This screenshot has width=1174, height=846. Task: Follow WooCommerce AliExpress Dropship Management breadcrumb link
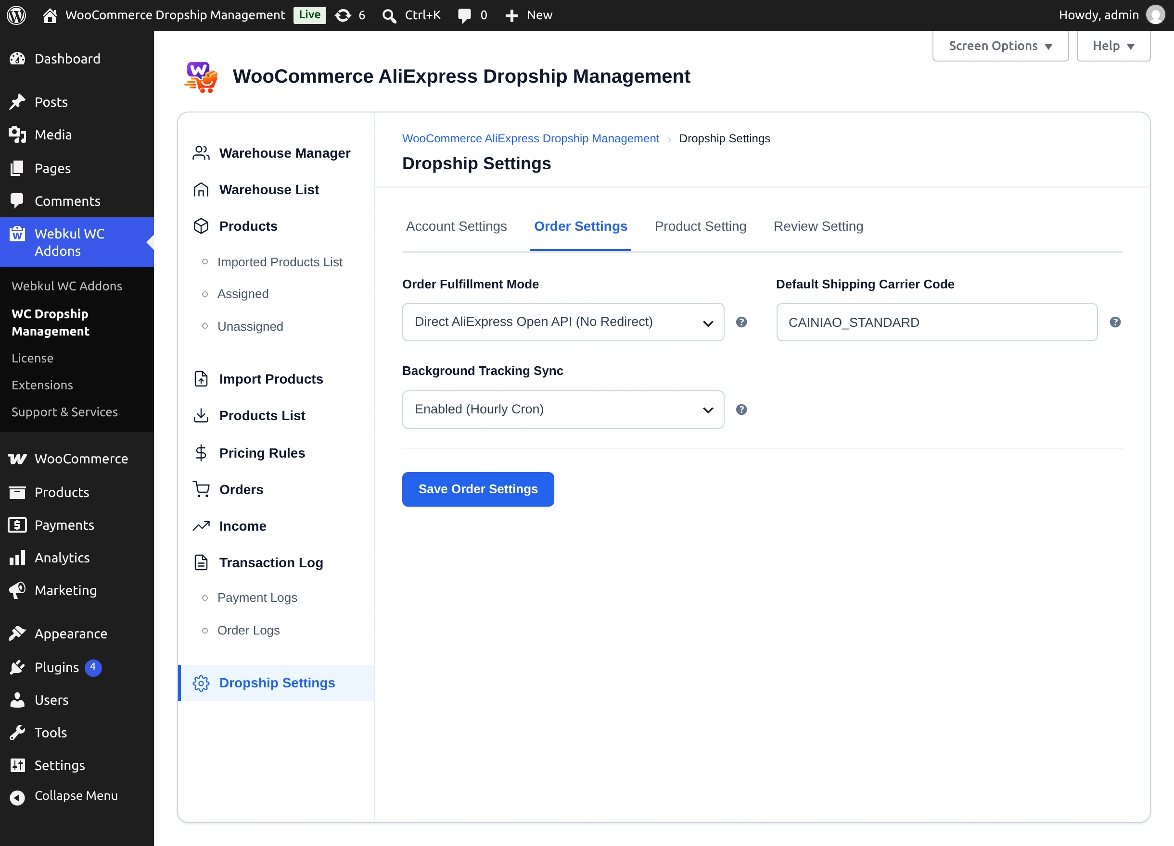[530, 138]
